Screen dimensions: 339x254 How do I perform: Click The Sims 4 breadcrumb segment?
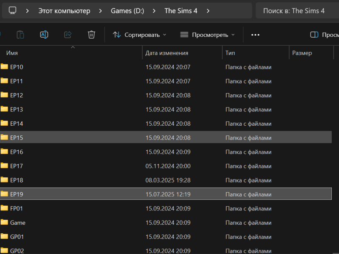point(181,11)
